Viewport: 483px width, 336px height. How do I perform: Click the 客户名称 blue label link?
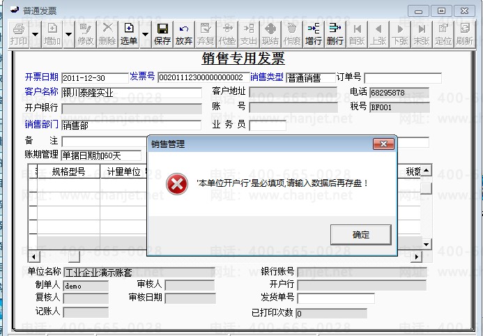[42, 91]
